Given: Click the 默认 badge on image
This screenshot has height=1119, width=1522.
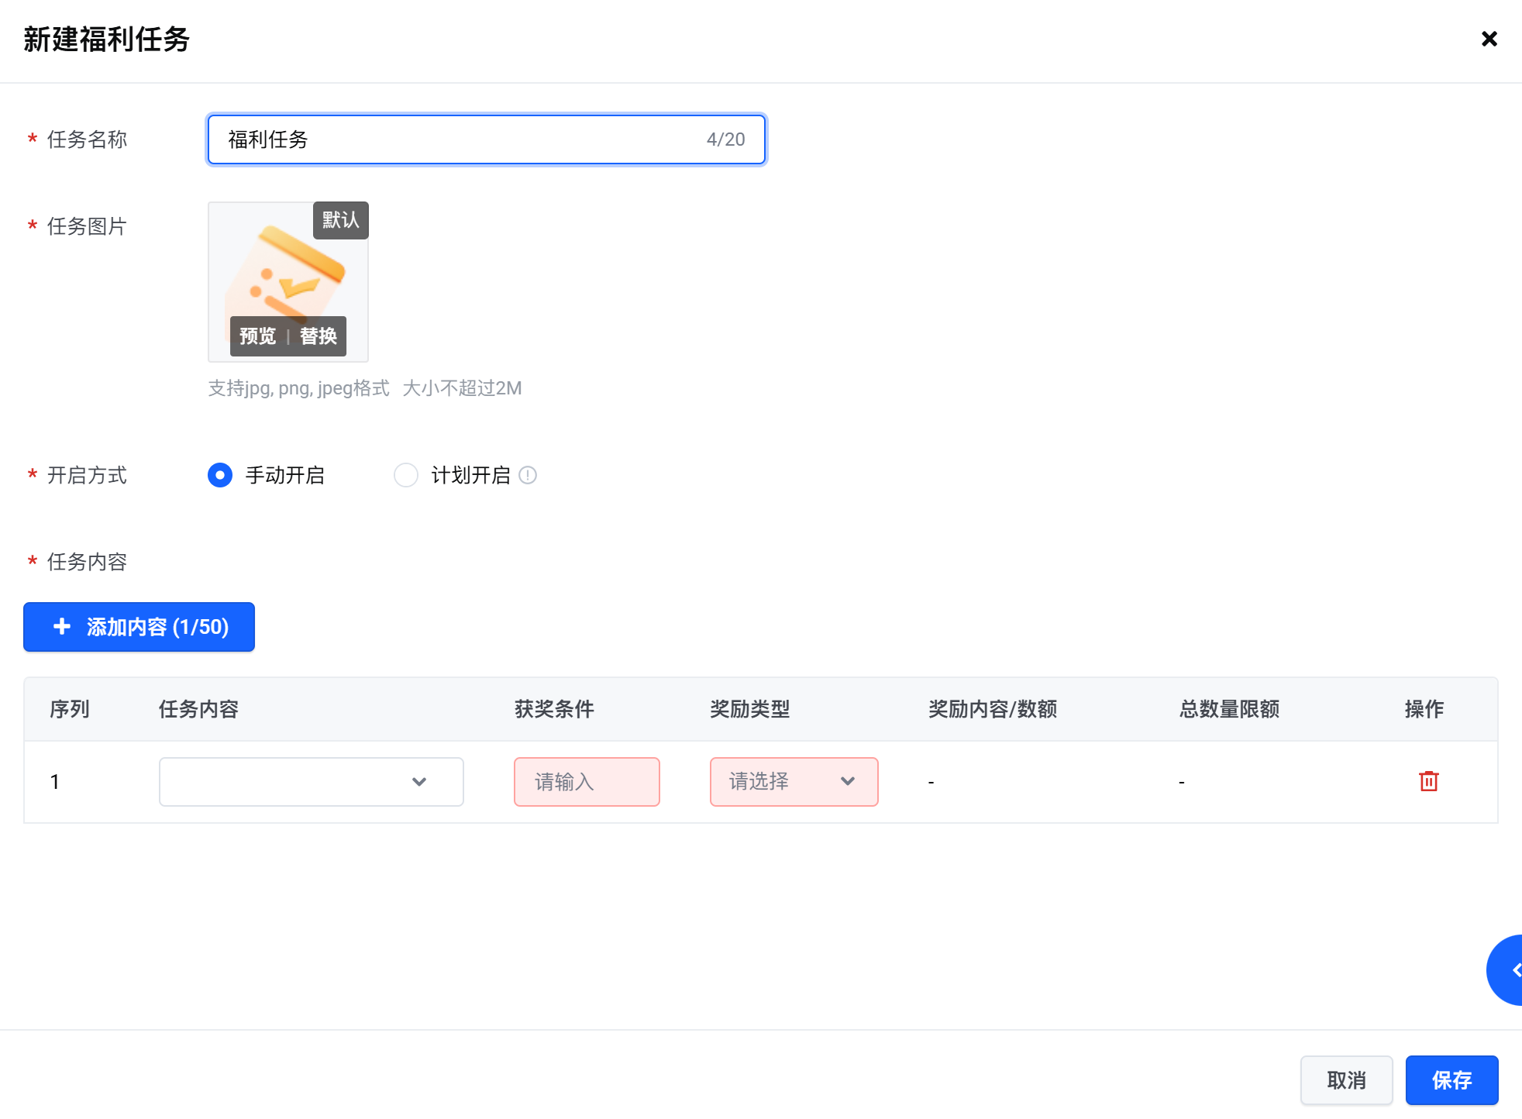Looking at the screenshot, I should point(341,220).
